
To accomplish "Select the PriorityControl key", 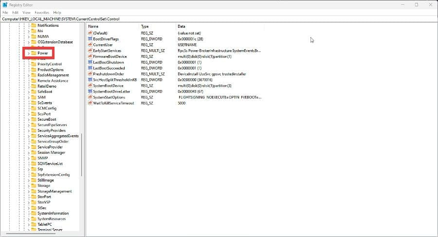I will coord(50,64).
